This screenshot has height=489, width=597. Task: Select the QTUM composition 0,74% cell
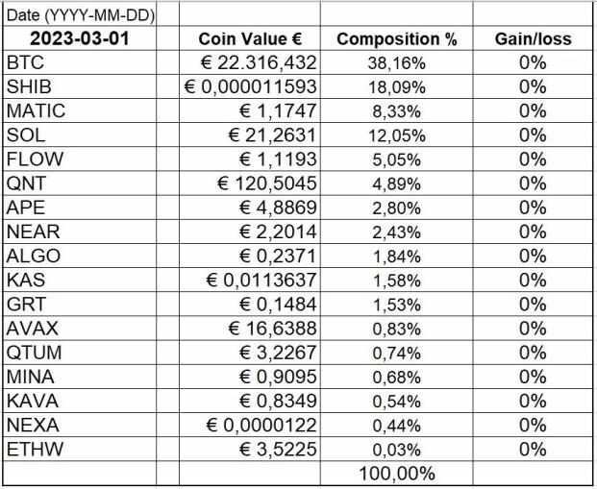(396, 354)
